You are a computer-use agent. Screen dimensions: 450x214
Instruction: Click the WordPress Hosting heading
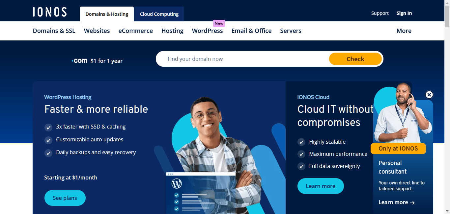[x=68, y=97]
